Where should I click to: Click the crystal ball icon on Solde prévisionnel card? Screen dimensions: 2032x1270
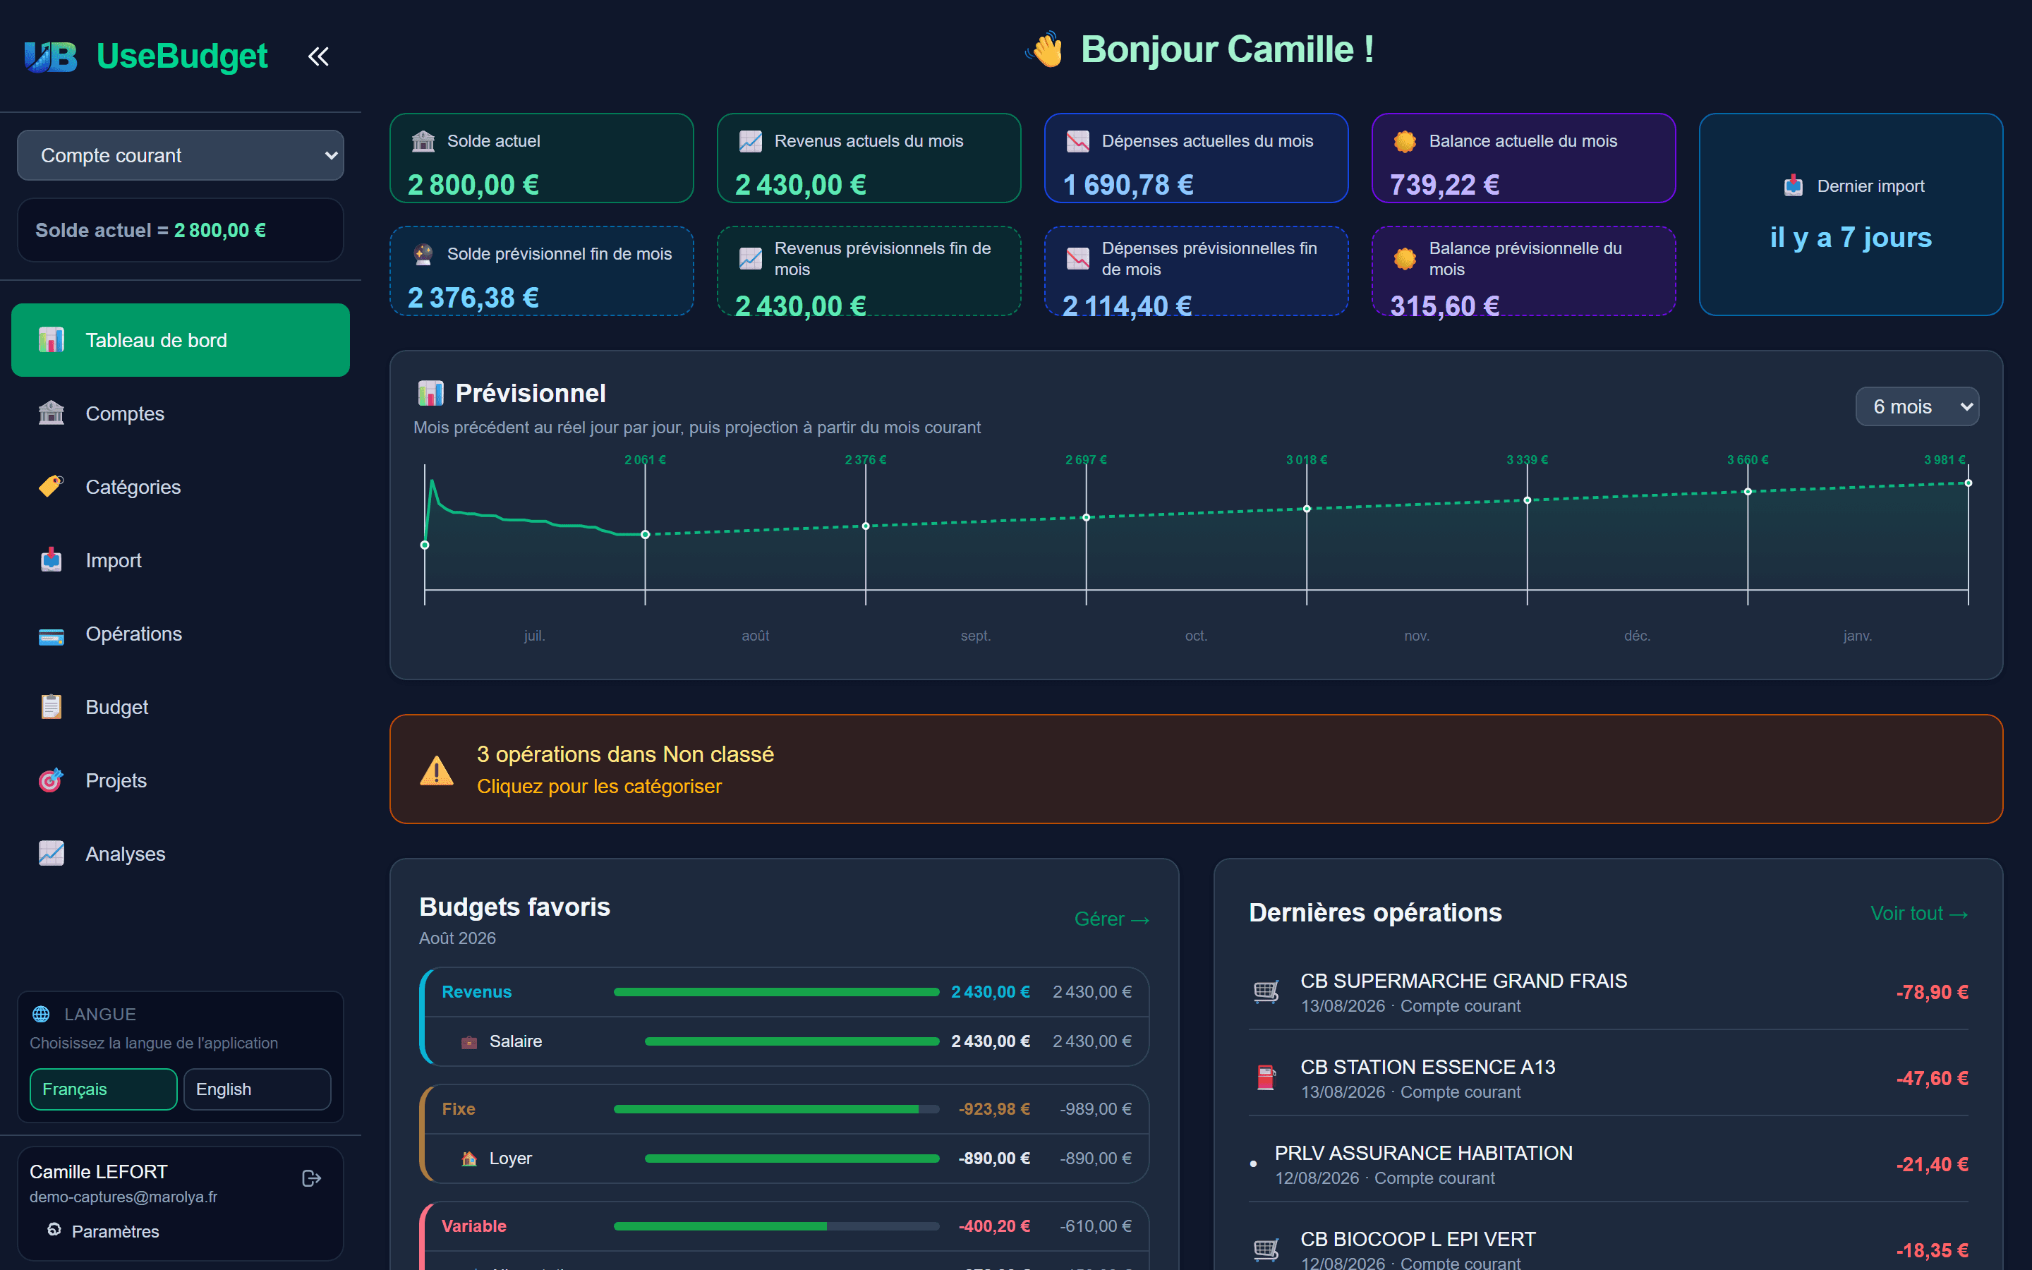(x=423, y=254)
